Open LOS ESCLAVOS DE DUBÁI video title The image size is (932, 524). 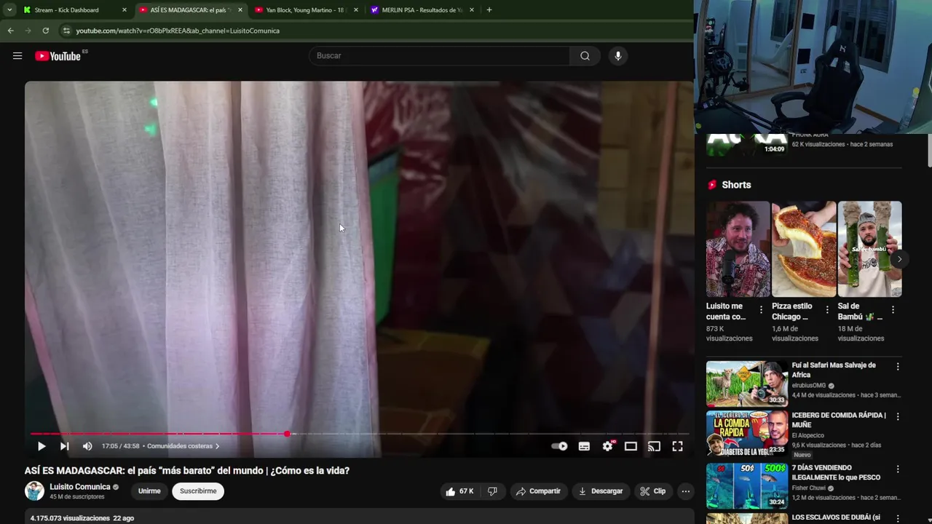[x=836, y=517]
